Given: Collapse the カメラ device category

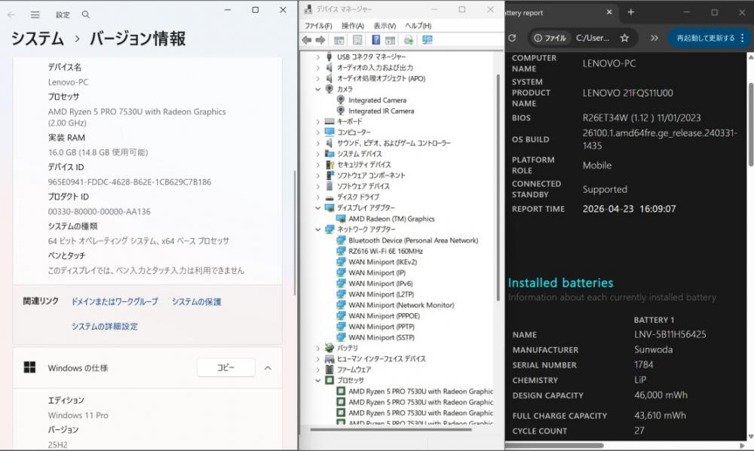Looking at the screenshot, I should pyautogui.click(x=318, y=89).
